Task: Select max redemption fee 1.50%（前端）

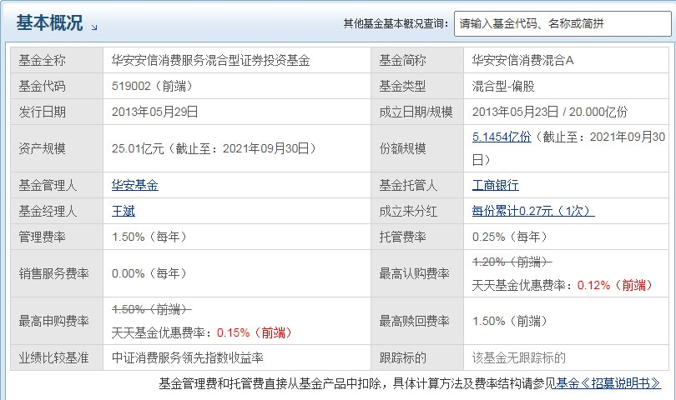Action: pos(510,321)
